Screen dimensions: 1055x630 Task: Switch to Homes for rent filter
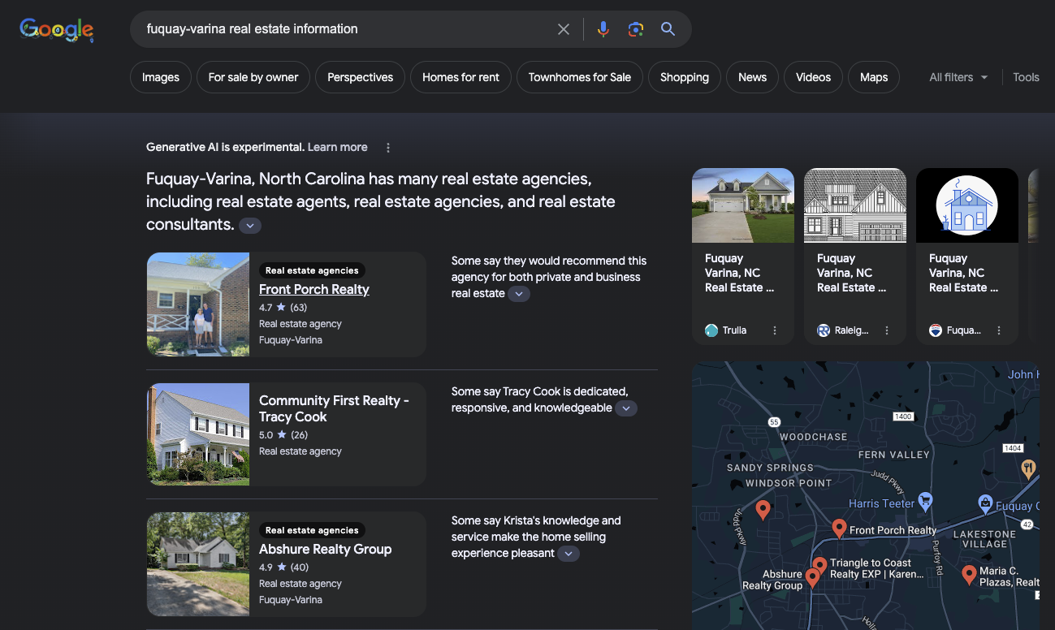(x=460, y=77)
